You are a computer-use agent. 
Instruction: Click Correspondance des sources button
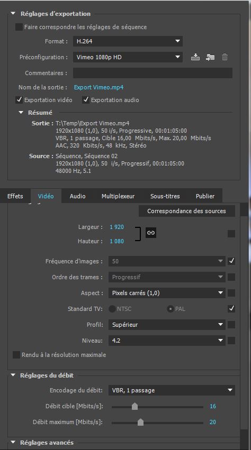[x=186, y=211]
